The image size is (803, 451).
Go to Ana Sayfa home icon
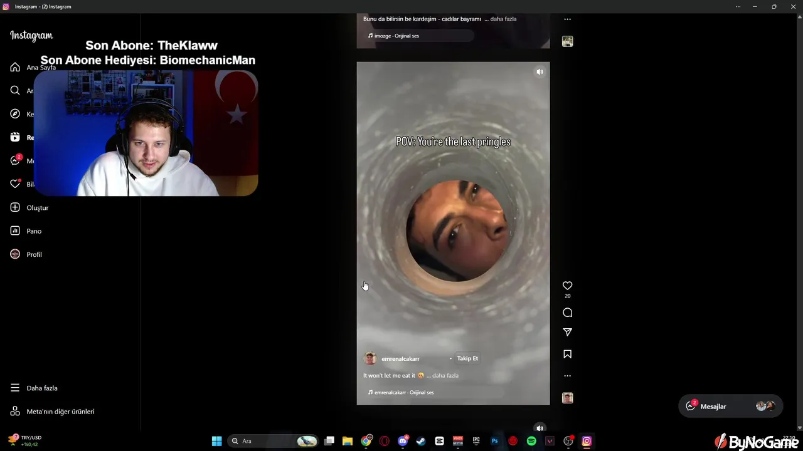pos(15,67)
